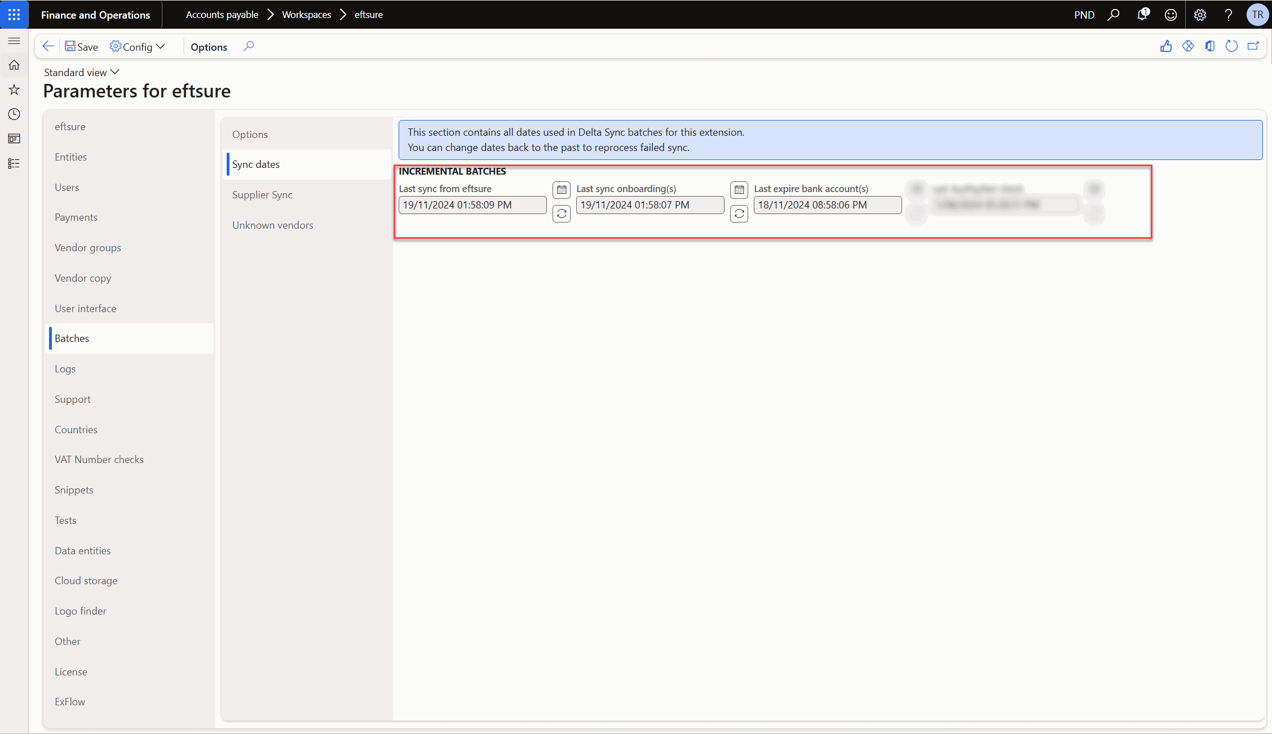Screen dimensions: 1272x734
Task: Open the ExFlow tab
Action: point(130,702)
